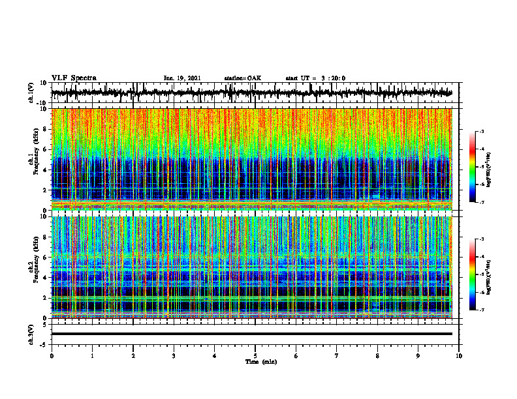Click the "4" kHz tick on ch.1 frequency axis
517x399 pixels.
tap(46, 170)
